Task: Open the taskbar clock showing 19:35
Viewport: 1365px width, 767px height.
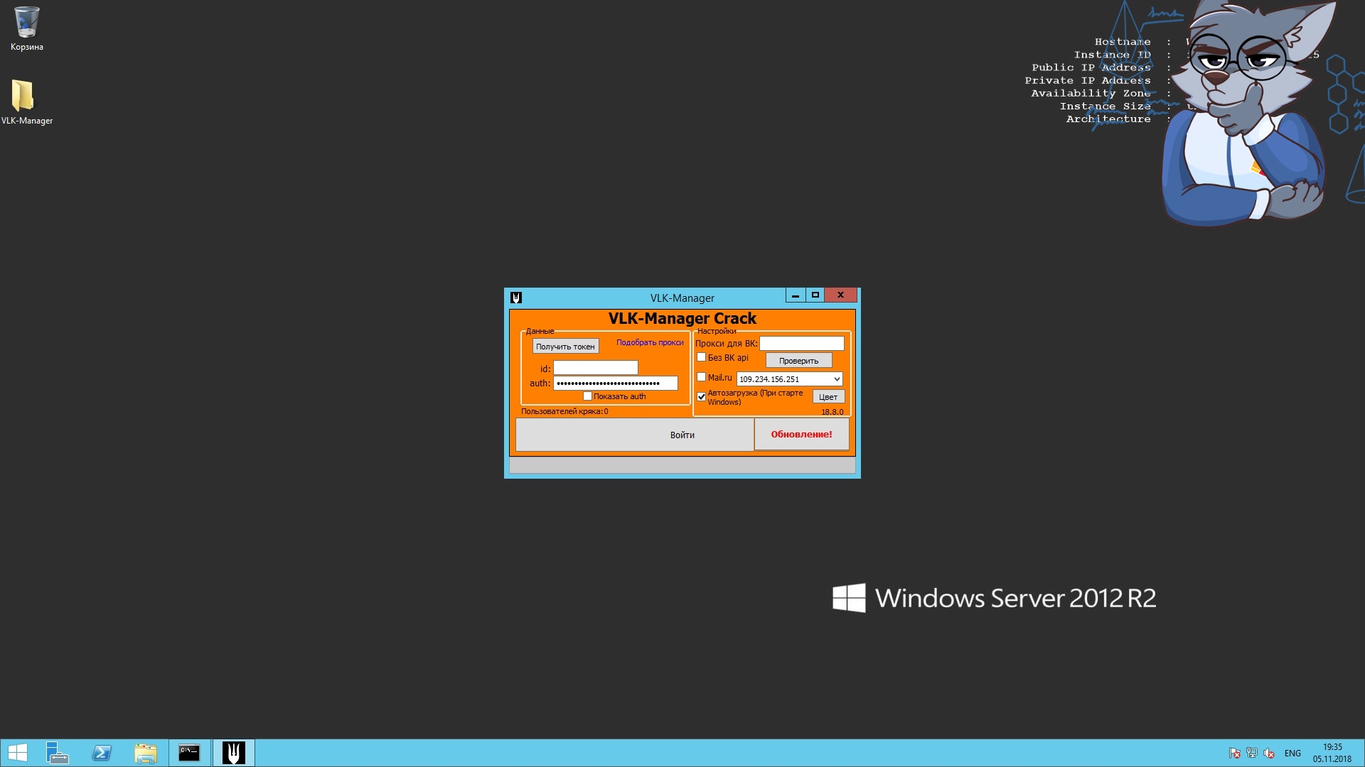Action: [x=1332, y=753]
